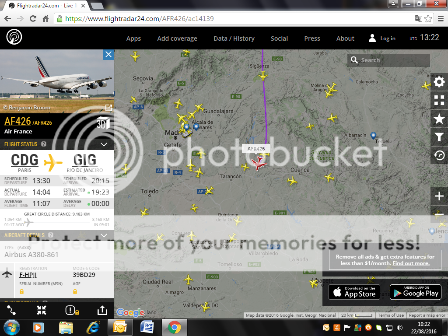Viewport: 448px width, 336px height.
Task: Close the AF426 flight details panel
Action: coord(108,55)
